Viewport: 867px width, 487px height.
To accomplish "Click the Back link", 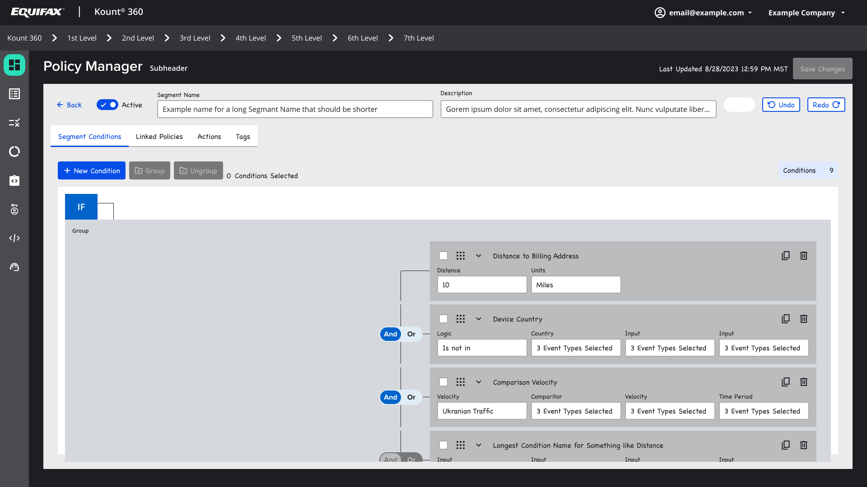I will pyautogui.click(x=69, y=105).
